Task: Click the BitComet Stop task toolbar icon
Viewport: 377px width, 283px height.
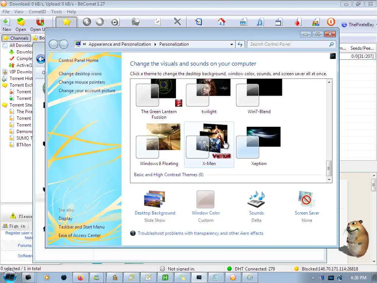Action: tap(99, 22)
